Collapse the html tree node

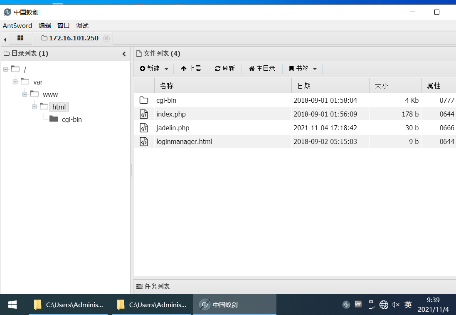(35, 107)
